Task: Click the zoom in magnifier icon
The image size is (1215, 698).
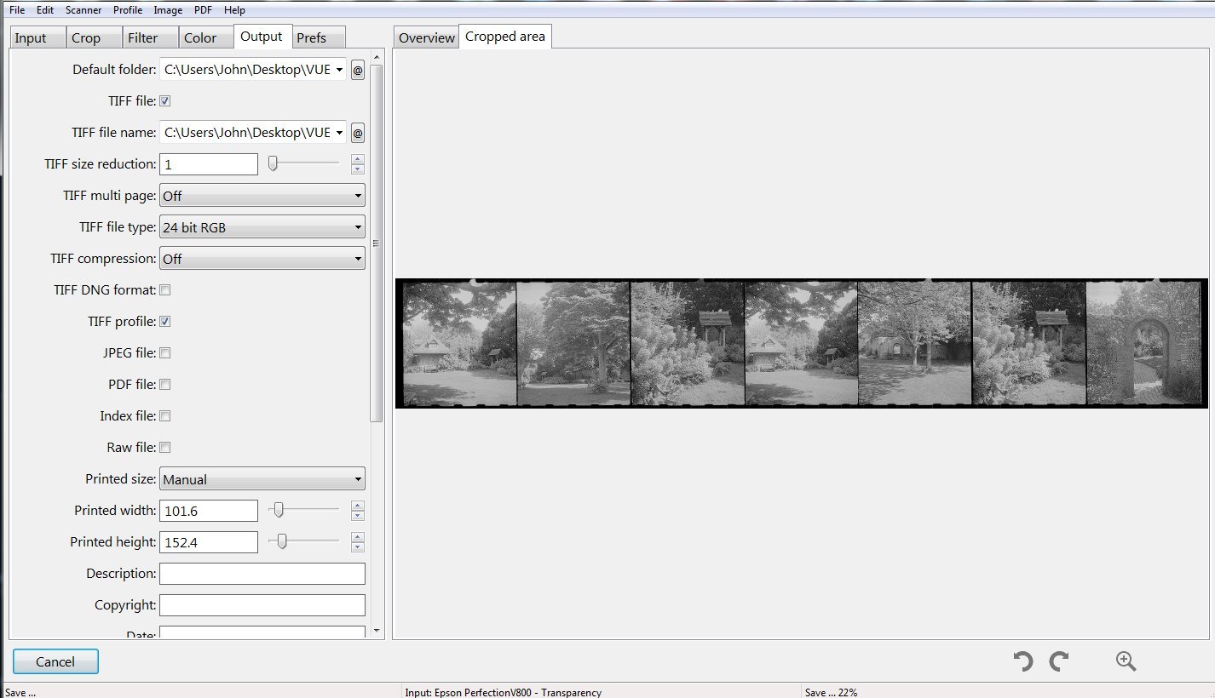Action: coord(1126,661)
